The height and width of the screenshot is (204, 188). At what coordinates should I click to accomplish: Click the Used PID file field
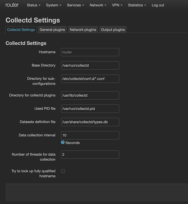coord(90,109)
